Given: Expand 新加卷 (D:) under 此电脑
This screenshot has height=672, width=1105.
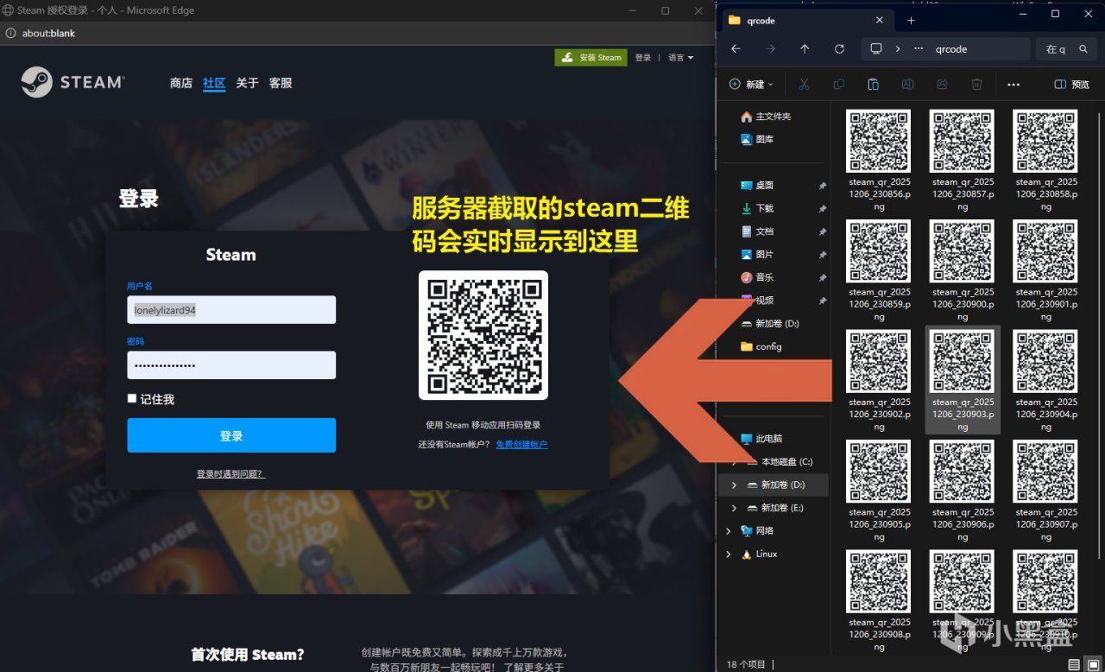Looking at the screenshot, I should coord(734,485).
